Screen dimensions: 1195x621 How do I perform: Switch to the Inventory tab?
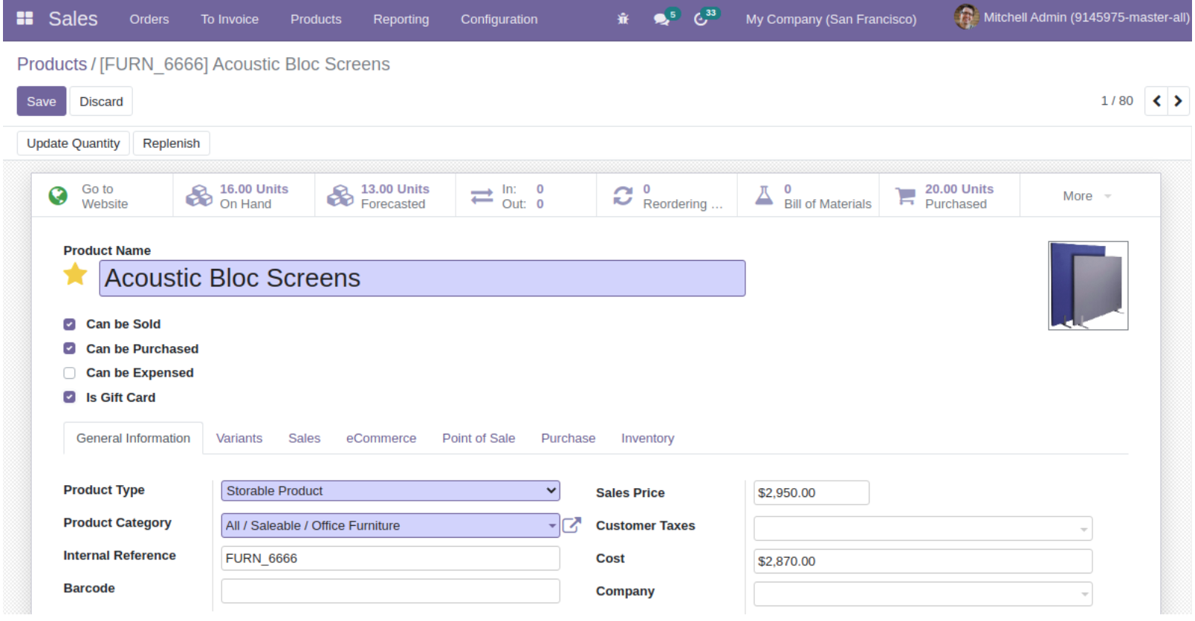(x=647, y=438)
